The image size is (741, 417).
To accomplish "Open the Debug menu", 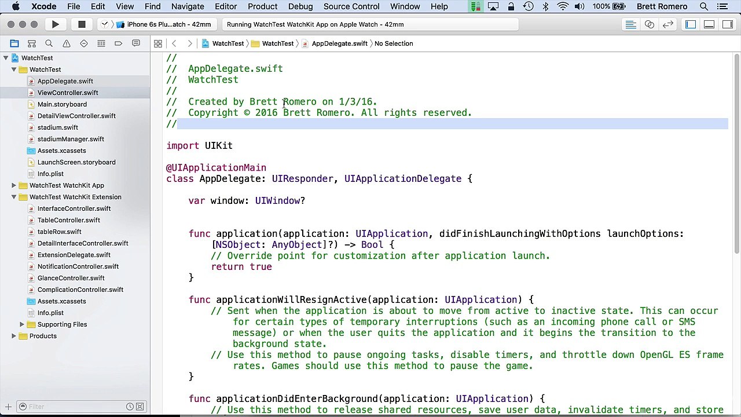I will pos(300,6).
